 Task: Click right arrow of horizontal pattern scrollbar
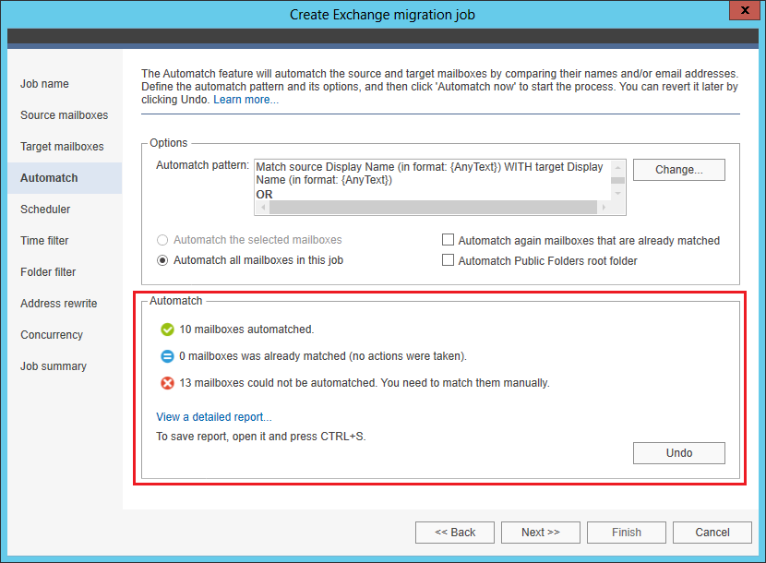604,208
